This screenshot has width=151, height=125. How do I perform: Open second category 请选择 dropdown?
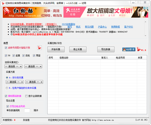point(34,82)
